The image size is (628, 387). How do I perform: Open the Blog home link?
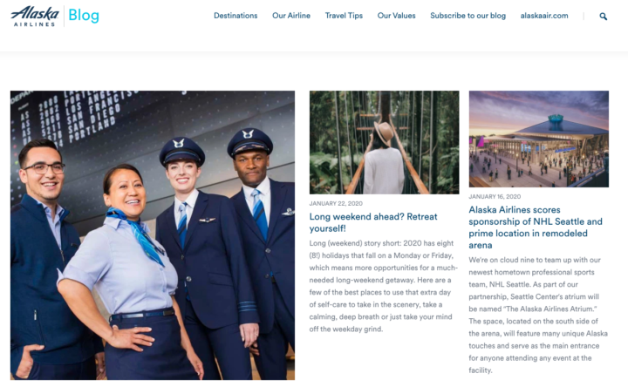tap(84, 16)
